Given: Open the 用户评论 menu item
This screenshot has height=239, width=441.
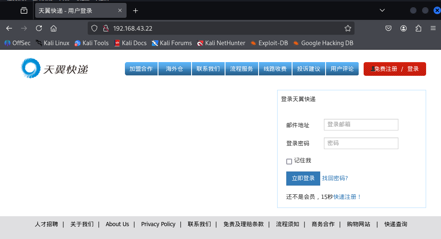Looking at the screenshot, I should 342,69.
